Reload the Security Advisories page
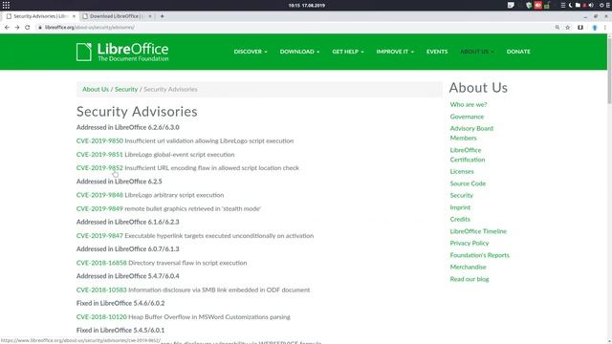This screenshot has height=344, width=612. coord(28,28)
